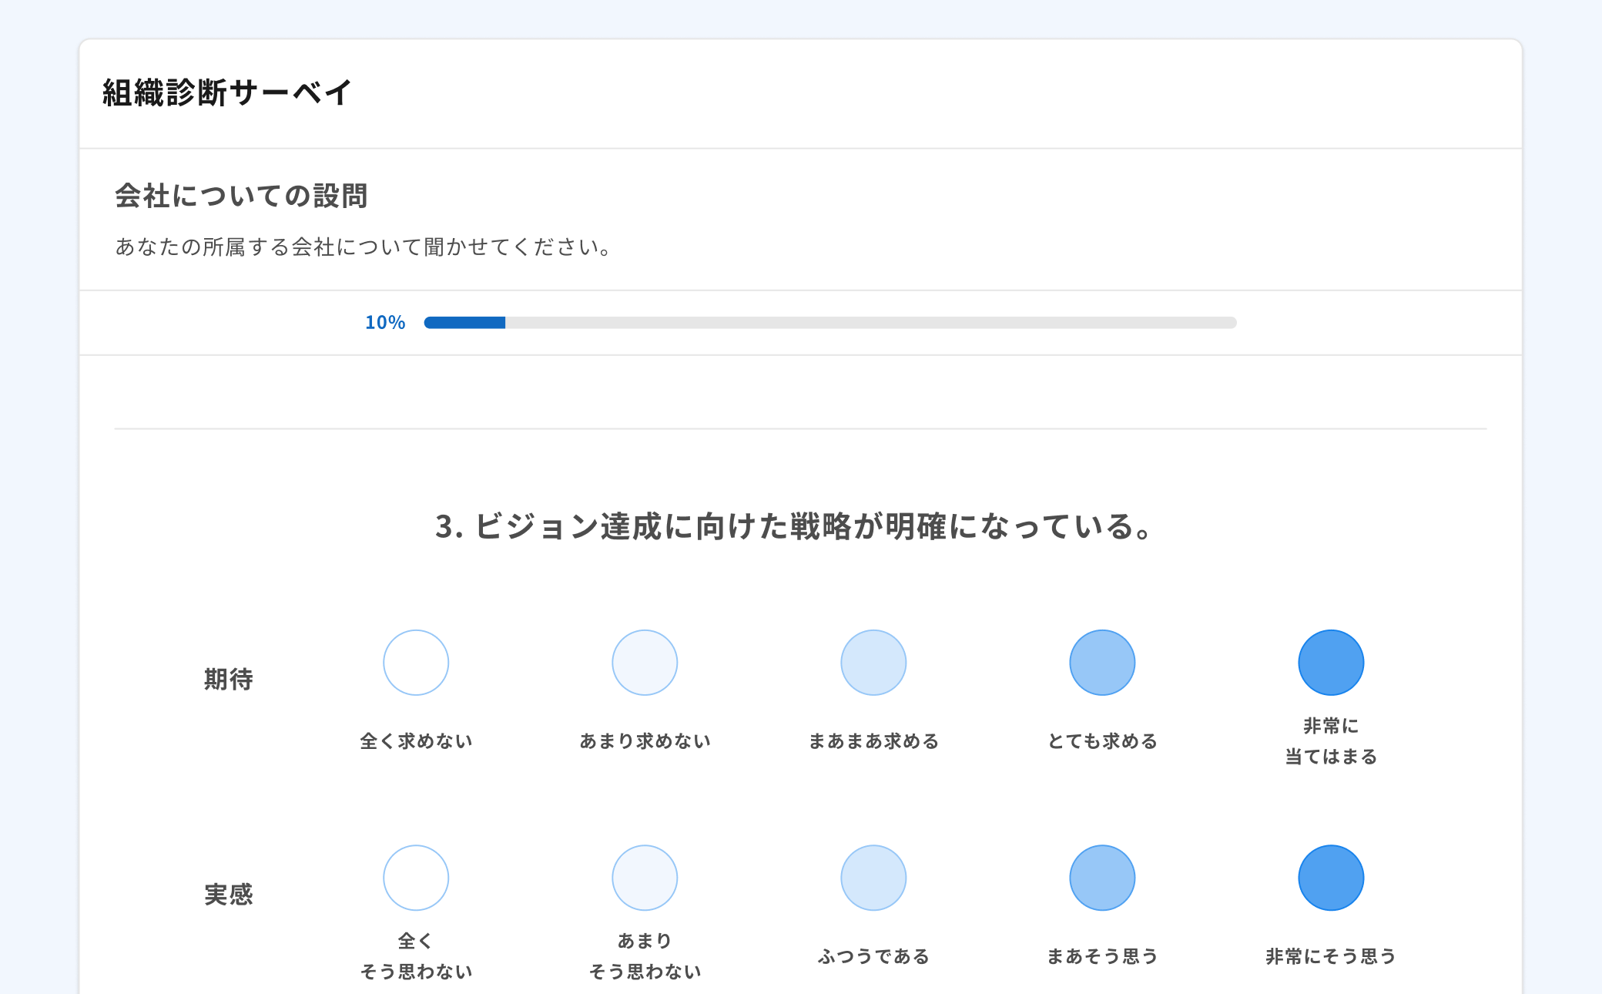Viewport: 1602px width, 994px height.
Task: Choose あまりそう思わない circle in 実感 row
Action: click(645, 878)
